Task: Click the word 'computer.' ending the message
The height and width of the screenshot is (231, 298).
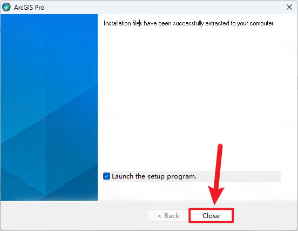Action: [262, 23]
